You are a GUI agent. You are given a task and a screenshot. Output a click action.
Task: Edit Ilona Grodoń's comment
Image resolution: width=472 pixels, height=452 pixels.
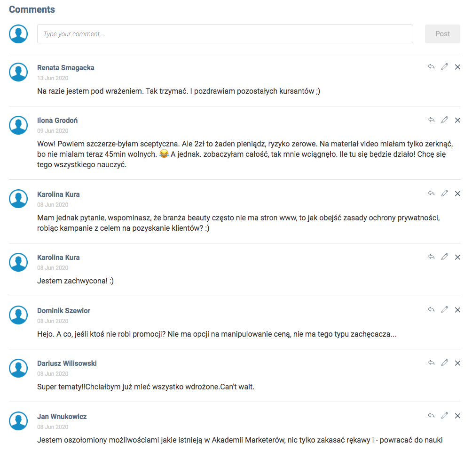click(445, 120)
